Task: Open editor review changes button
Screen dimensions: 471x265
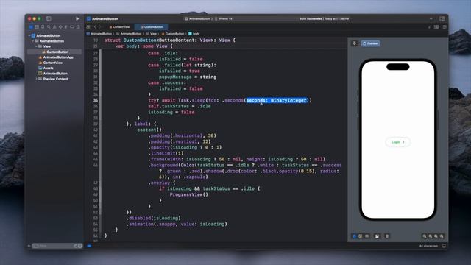Action: (430, 27)
